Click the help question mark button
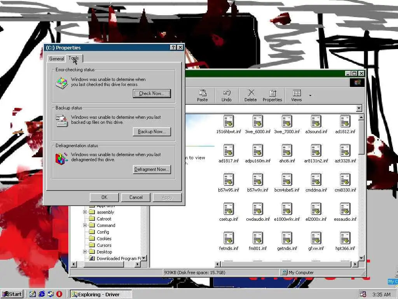The height and width of the screenshot is (299, 398). point(173,47)
